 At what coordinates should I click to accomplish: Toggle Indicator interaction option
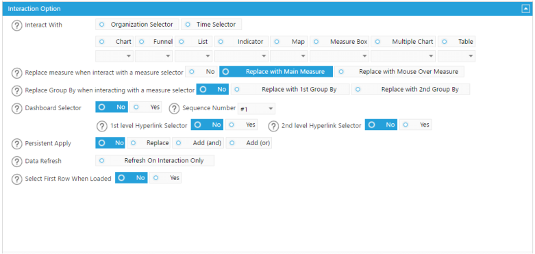point(241,42)
